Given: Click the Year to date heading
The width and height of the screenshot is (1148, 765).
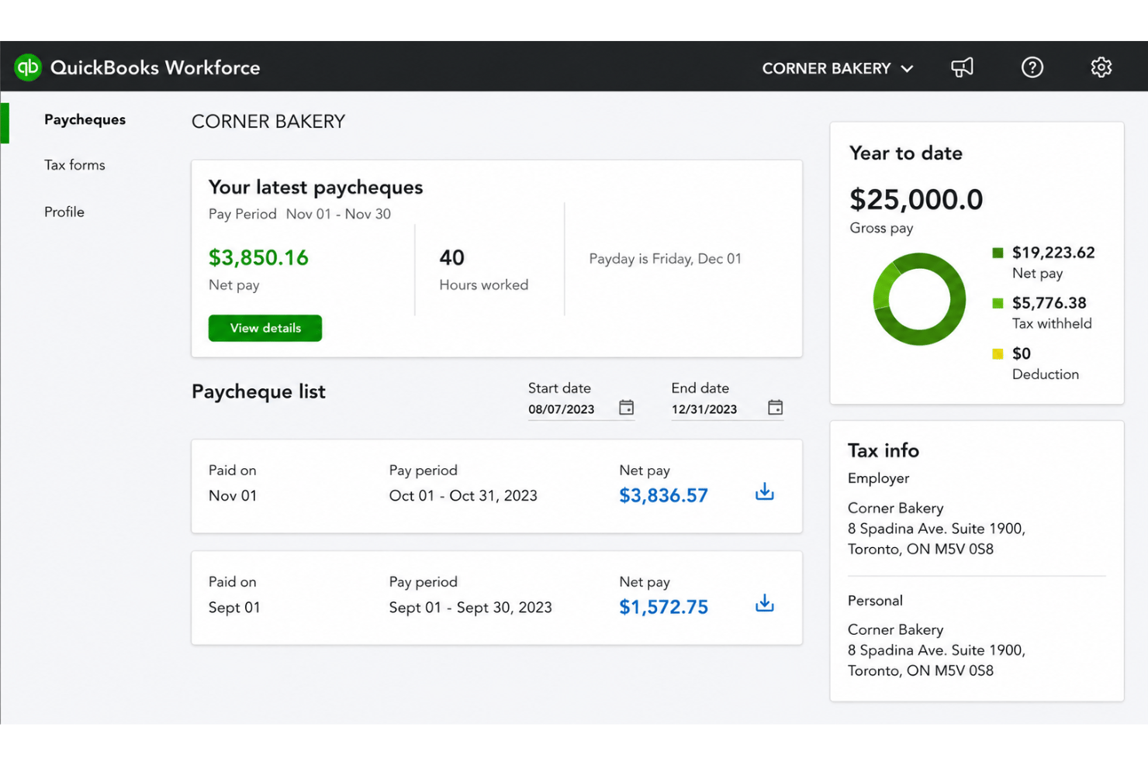Looking at the screenshot, I should pos(905,153).
